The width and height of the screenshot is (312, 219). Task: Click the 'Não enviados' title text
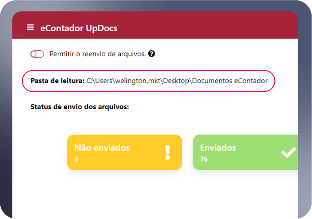(102, 148)
